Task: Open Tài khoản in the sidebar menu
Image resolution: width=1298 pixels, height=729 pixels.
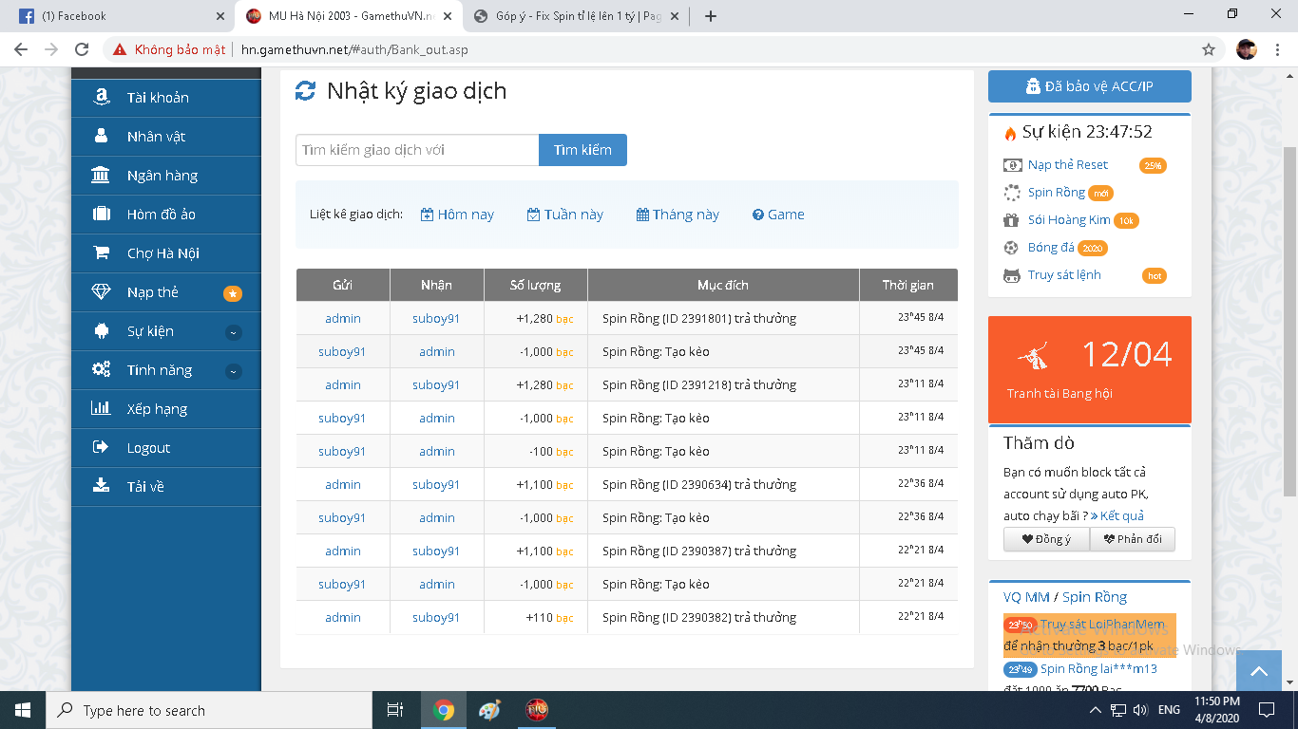Action: (158, 98)
